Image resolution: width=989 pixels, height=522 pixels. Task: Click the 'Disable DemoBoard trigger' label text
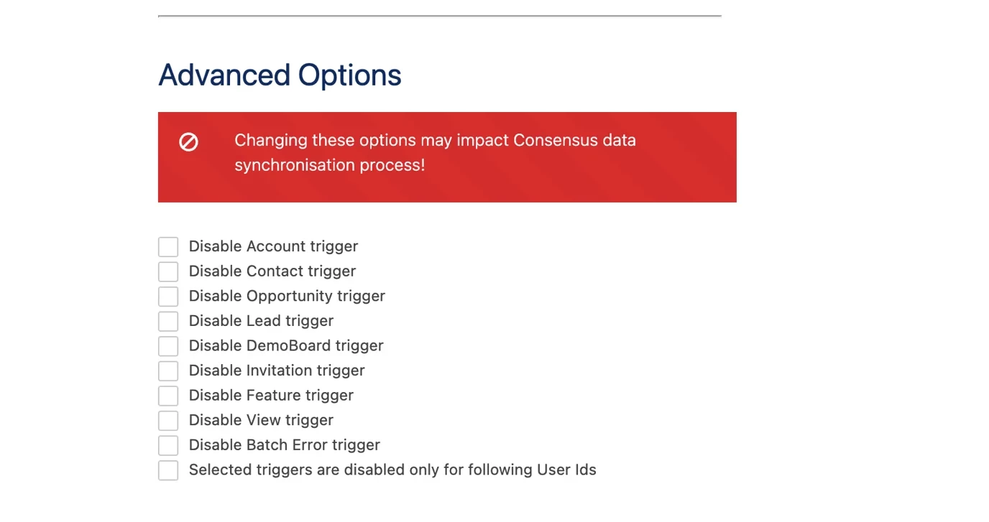(286, 345)
